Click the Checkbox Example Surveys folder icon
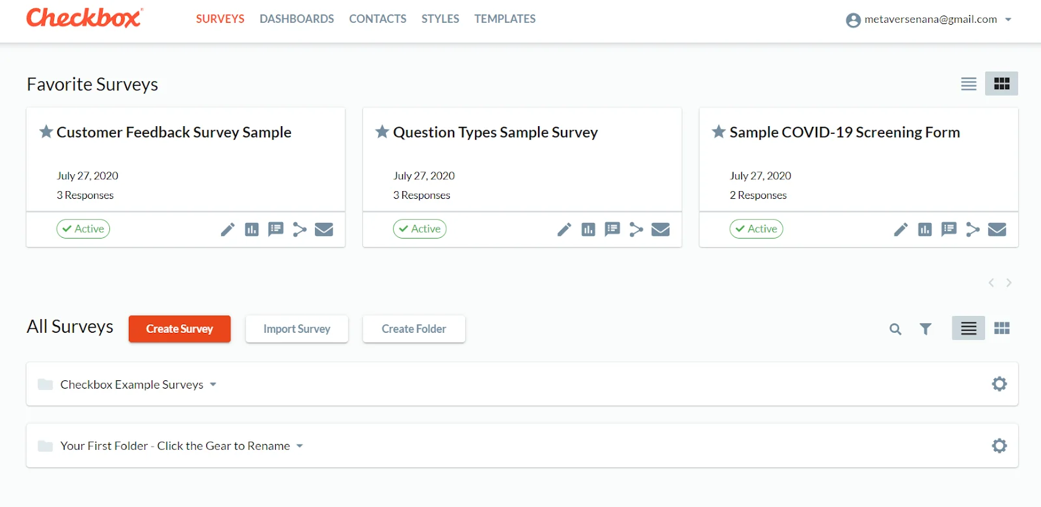The width and height of the screenshot is (1041, 507). coord(46,384)
